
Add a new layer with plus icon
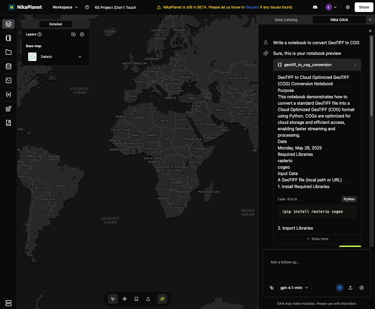click(x=82, y=34)
